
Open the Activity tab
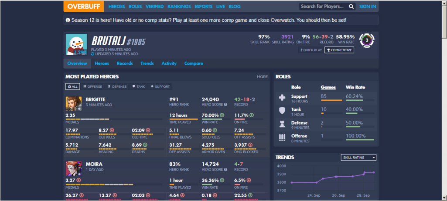click(169, 63)
